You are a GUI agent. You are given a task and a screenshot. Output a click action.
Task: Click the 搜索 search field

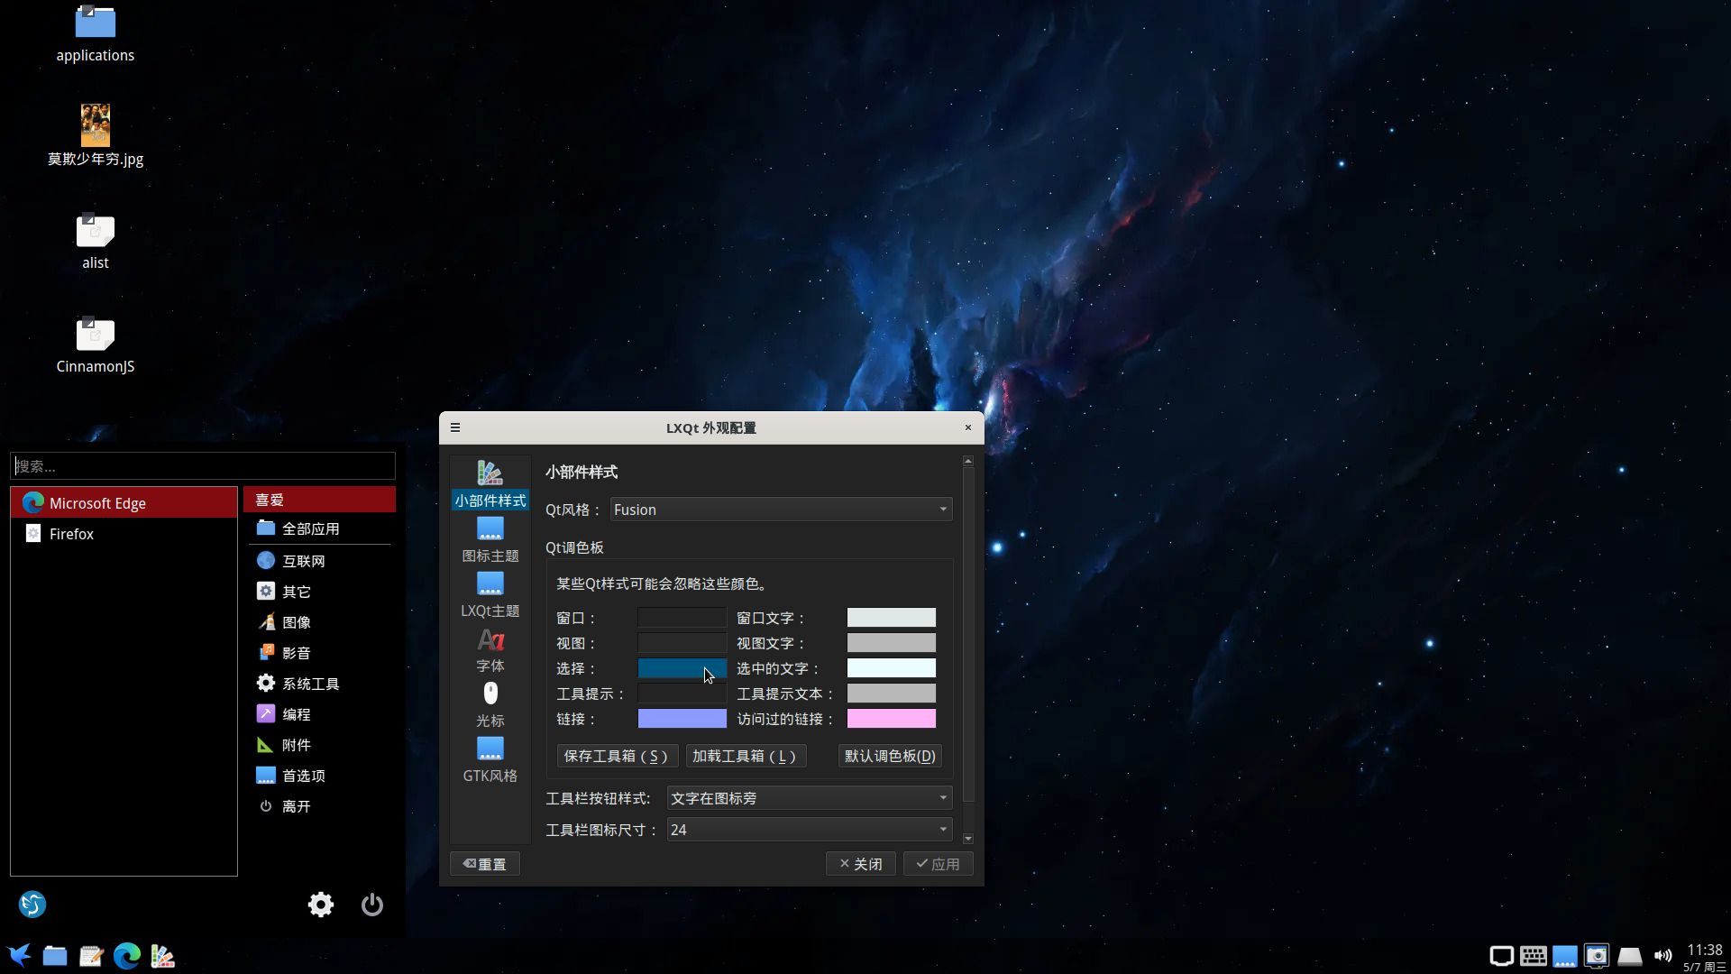pyautogui.click(x=203, y=466)
